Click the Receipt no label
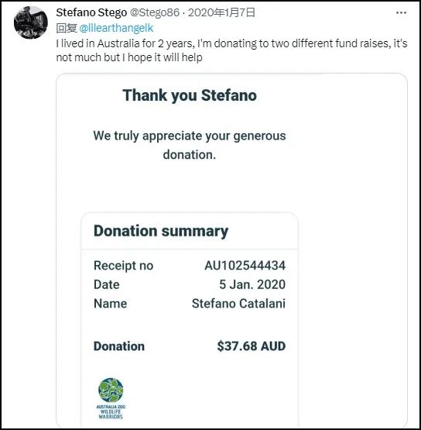The width and height of the screenshot is (421, 430). click(124, 266)
